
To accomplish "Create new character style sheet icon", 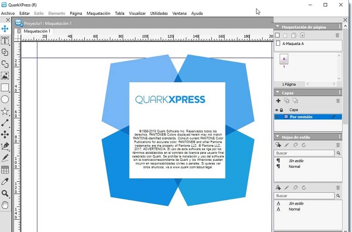I will (278, 187).
